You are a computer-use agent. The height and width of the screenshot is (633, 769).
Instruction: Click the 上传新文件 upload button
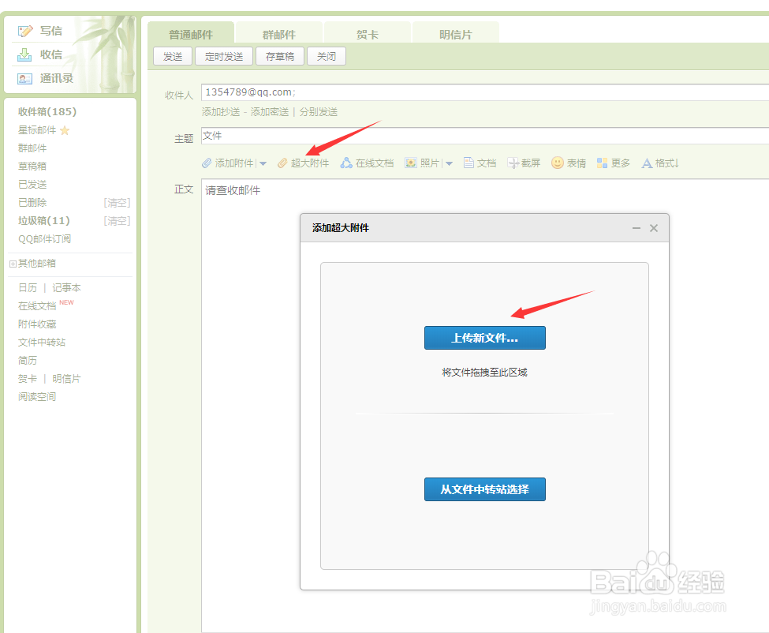pos(484,338)
